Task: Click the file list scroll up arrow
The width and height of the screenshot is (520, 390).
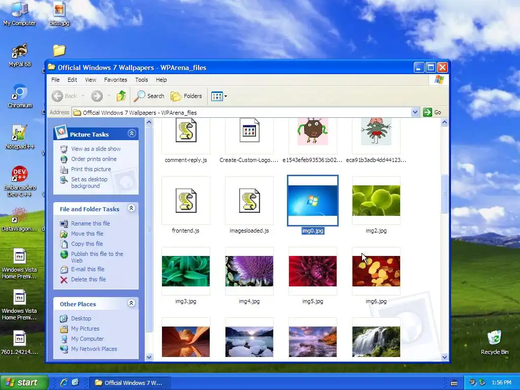Action: point(444,122)
